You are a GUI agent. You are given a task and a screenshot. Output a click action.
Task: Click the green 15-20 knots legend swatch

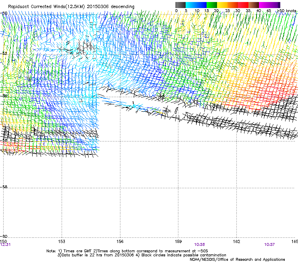coord(212,5)
